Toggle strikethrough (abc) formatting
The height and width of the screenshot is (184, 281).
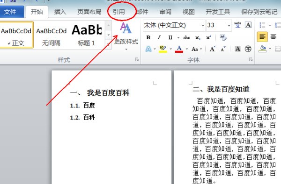[186, 37]
